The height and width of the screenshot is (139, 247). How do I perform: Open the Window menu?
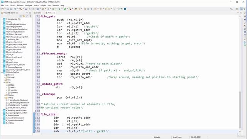point(56,5)
